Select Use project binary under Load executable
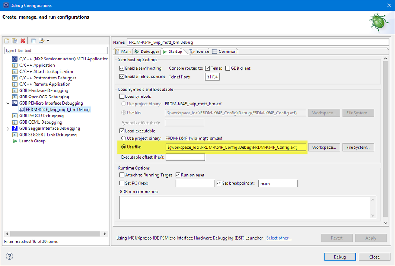This screenshot has height=266, width=395. point(124,138)
